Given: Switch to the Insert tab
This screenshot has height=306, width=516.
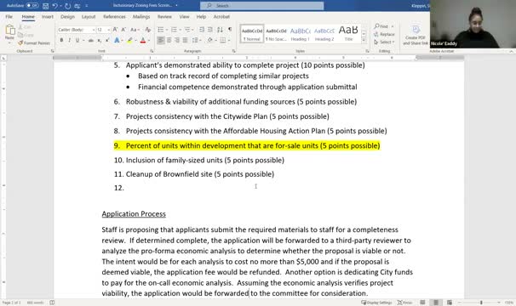Looking at the screenshot, I should point(48,16).
